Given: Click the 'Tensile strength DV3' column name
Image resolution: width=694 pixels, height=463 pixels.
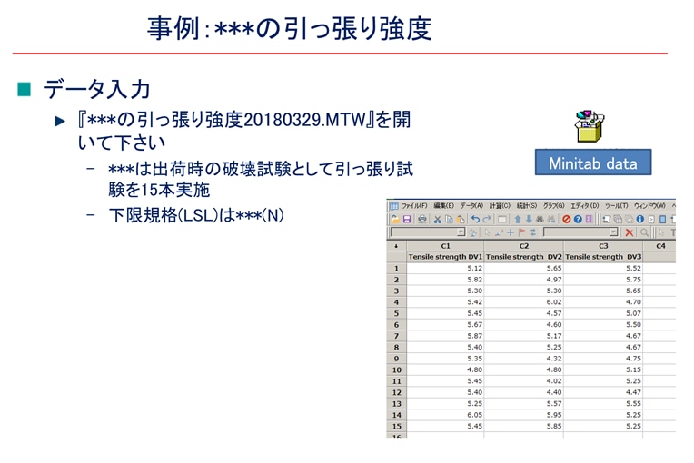Looking at the screenshot, I should point(603,257).
